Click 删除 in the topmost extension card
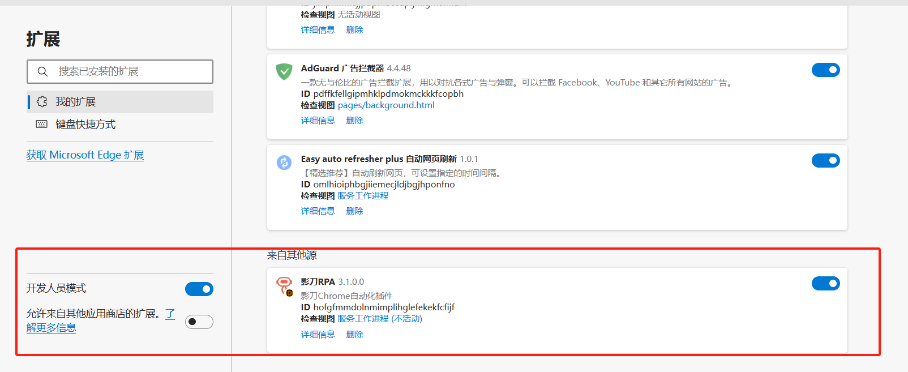Screen dimensions: 908x372 tap(354, 30)
